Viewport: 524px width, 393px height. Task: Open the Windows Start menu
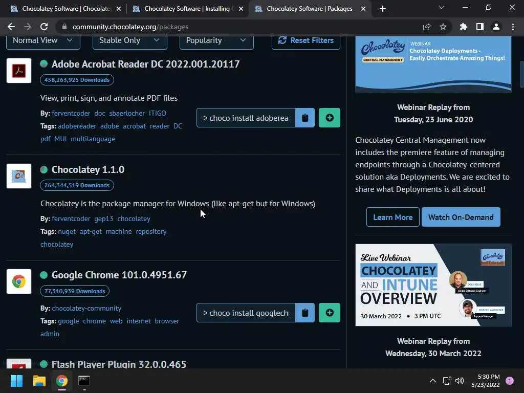coord(16,381)
